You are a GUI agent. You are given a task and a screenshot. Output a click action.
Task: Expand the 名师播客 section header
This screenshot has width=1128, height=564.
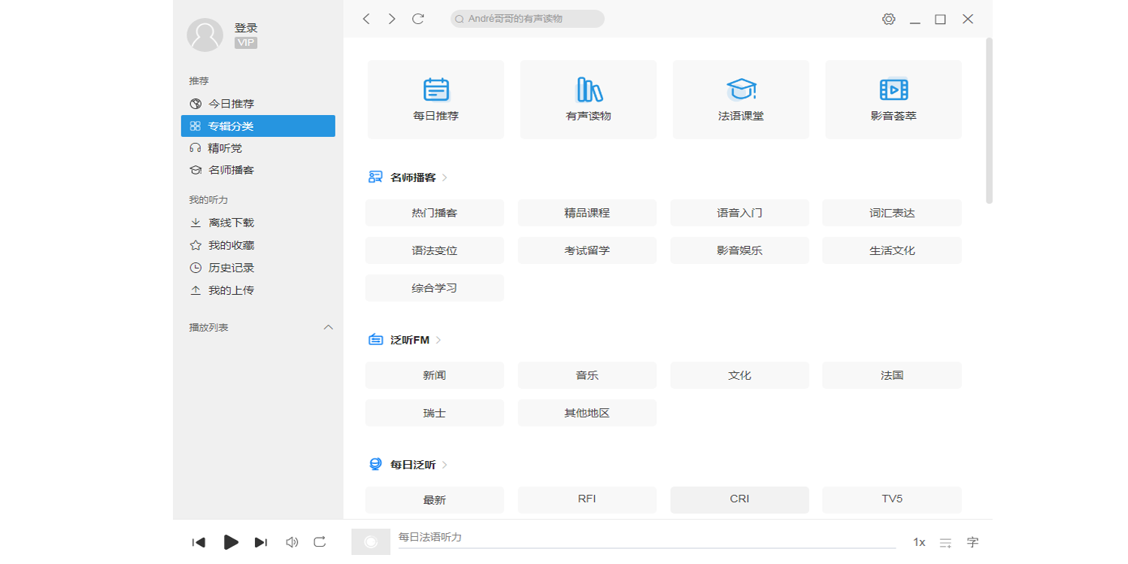pyautogui.click(x=408, y=177)
